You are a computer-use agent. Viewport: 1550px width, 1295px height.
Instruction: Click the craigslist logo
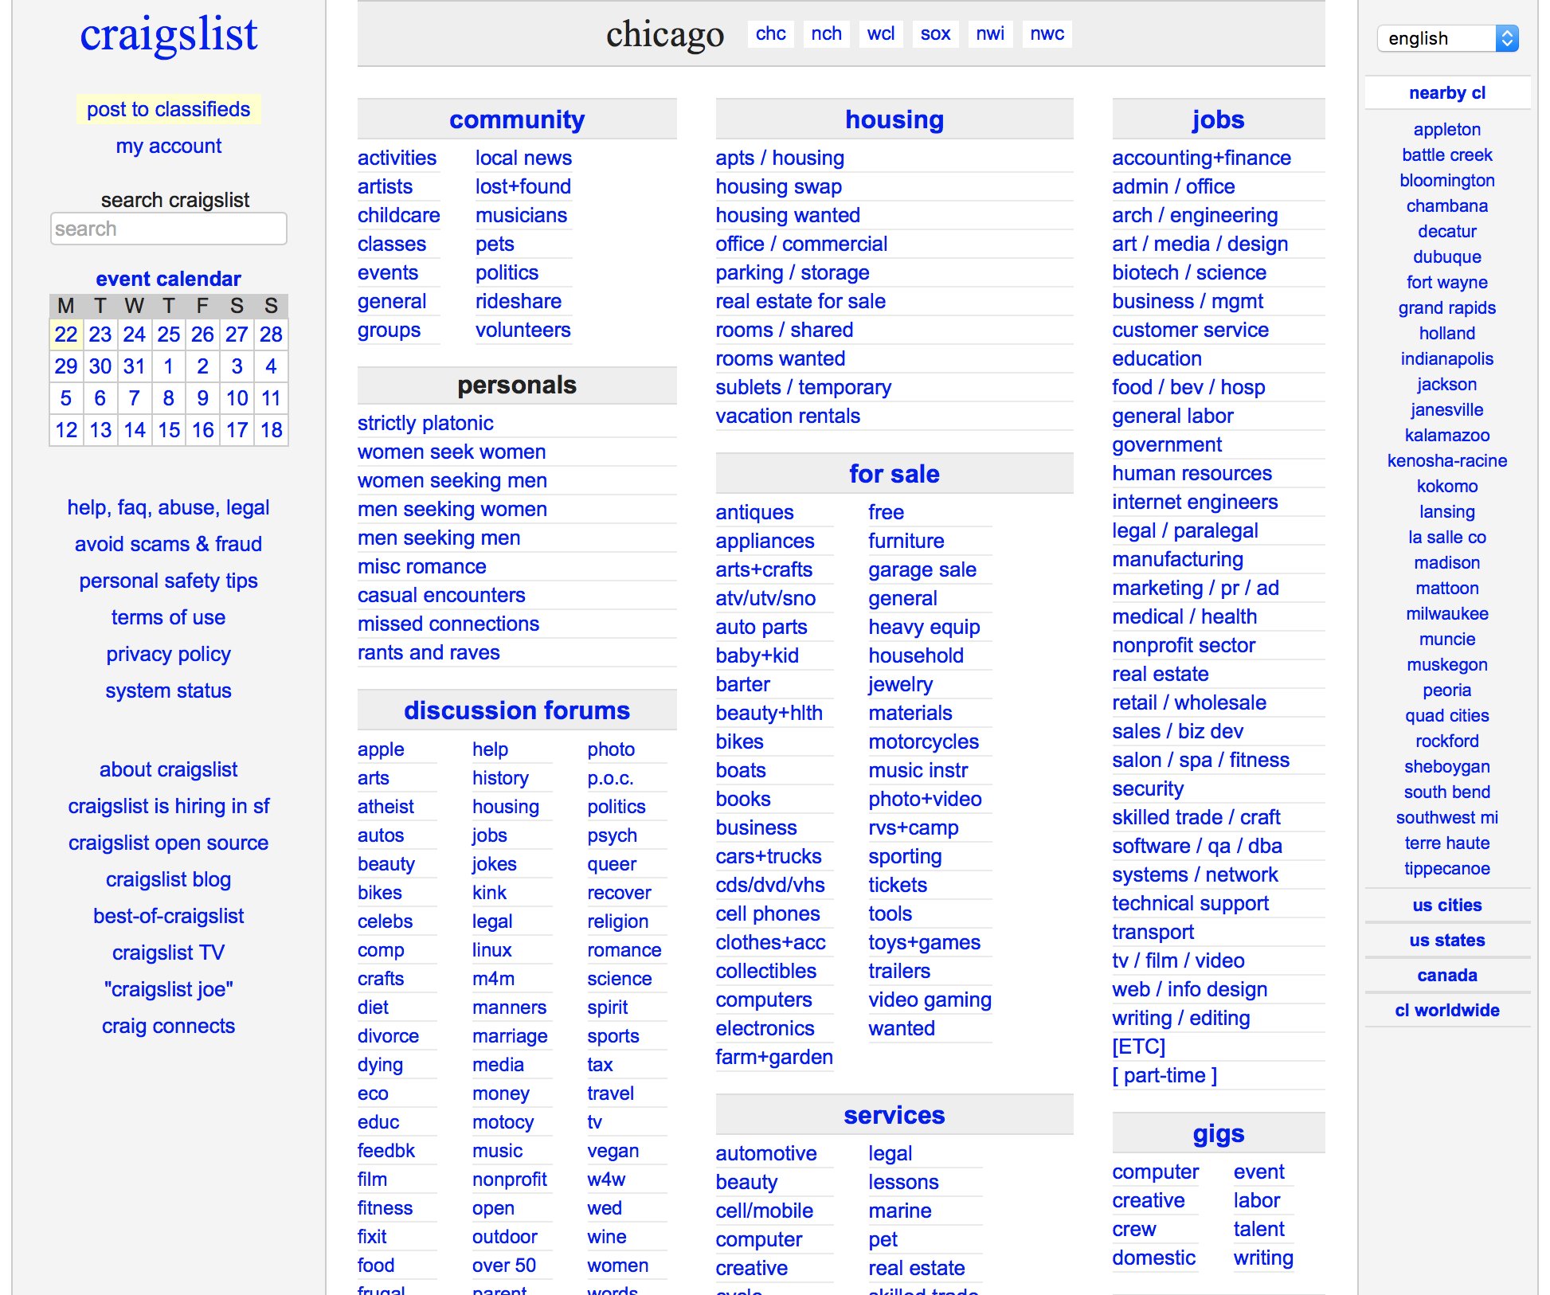point(168,35)
